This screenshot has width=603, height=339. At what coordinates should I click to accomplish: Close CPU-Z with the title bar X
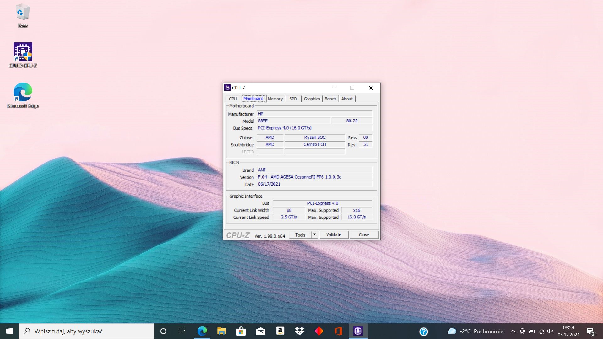pos(371,88)
